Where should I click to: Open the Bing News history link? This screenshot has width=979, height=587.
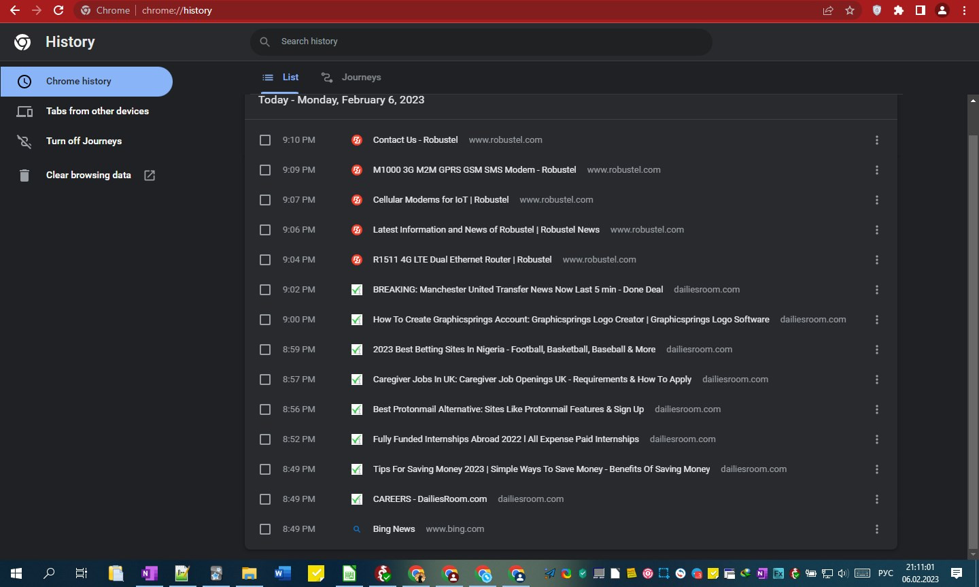(394, 529)
